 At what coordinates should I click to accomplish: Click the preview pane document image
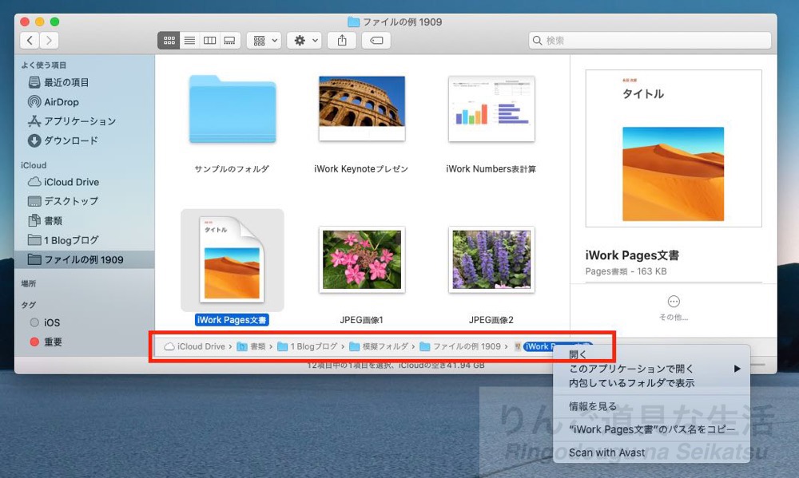pos(674,148)
